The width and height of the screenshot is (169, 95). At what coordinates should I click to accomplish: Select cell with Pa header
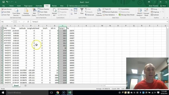point(71,28)
